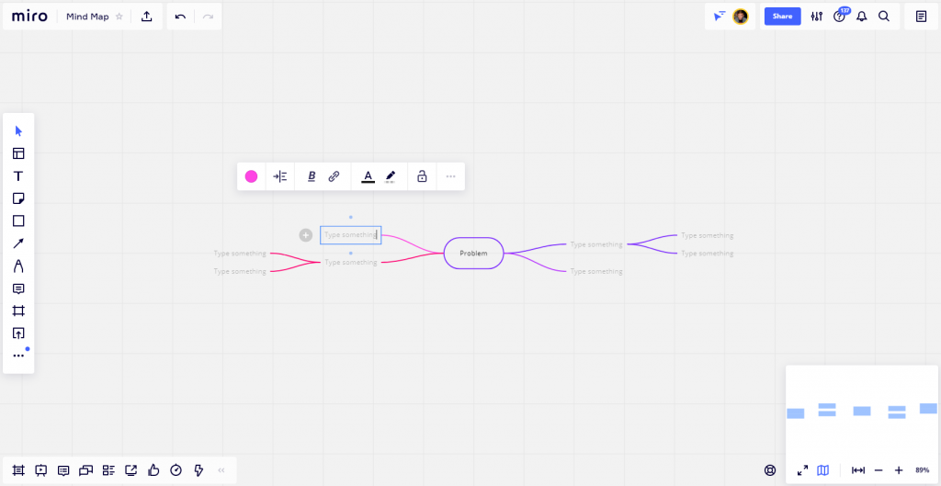The image size is (941, 486).
Task: Expand more tools in left toolbar
Action: click(x=18, y=356)
